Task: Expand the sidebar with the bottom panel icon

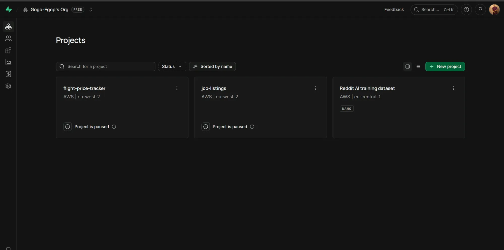Action: point(8,248)
